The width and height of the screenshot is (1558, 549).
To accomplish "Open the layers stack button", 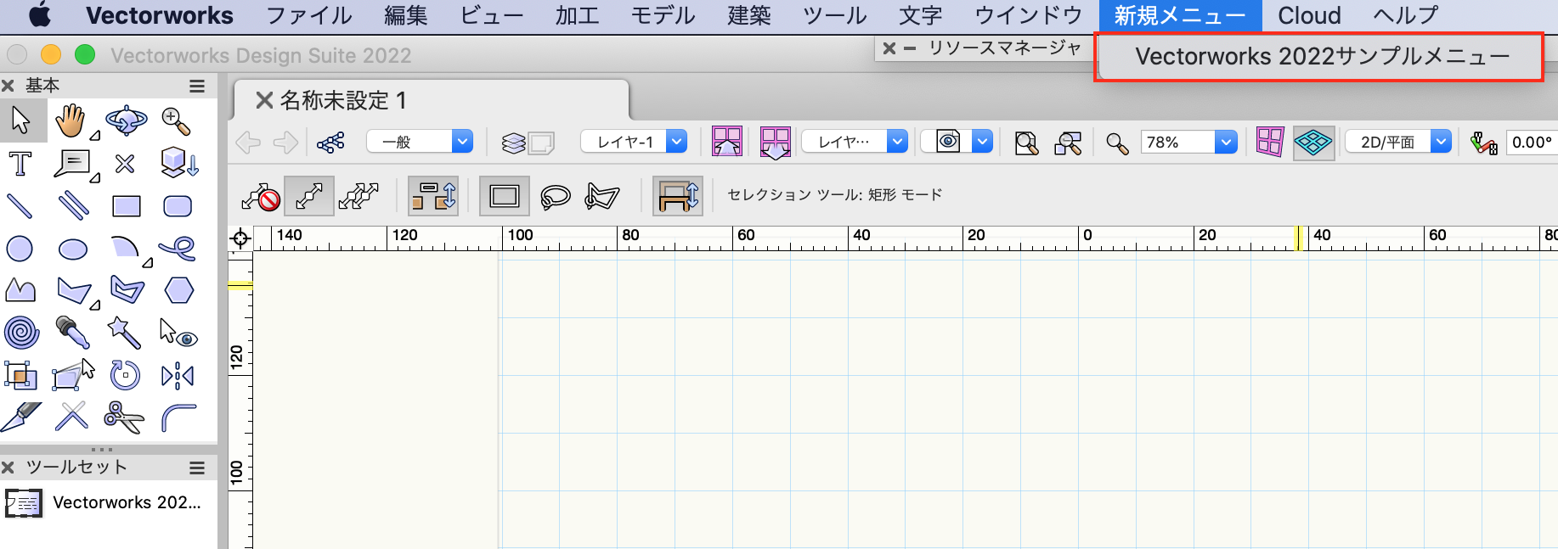I will [513, 143].
